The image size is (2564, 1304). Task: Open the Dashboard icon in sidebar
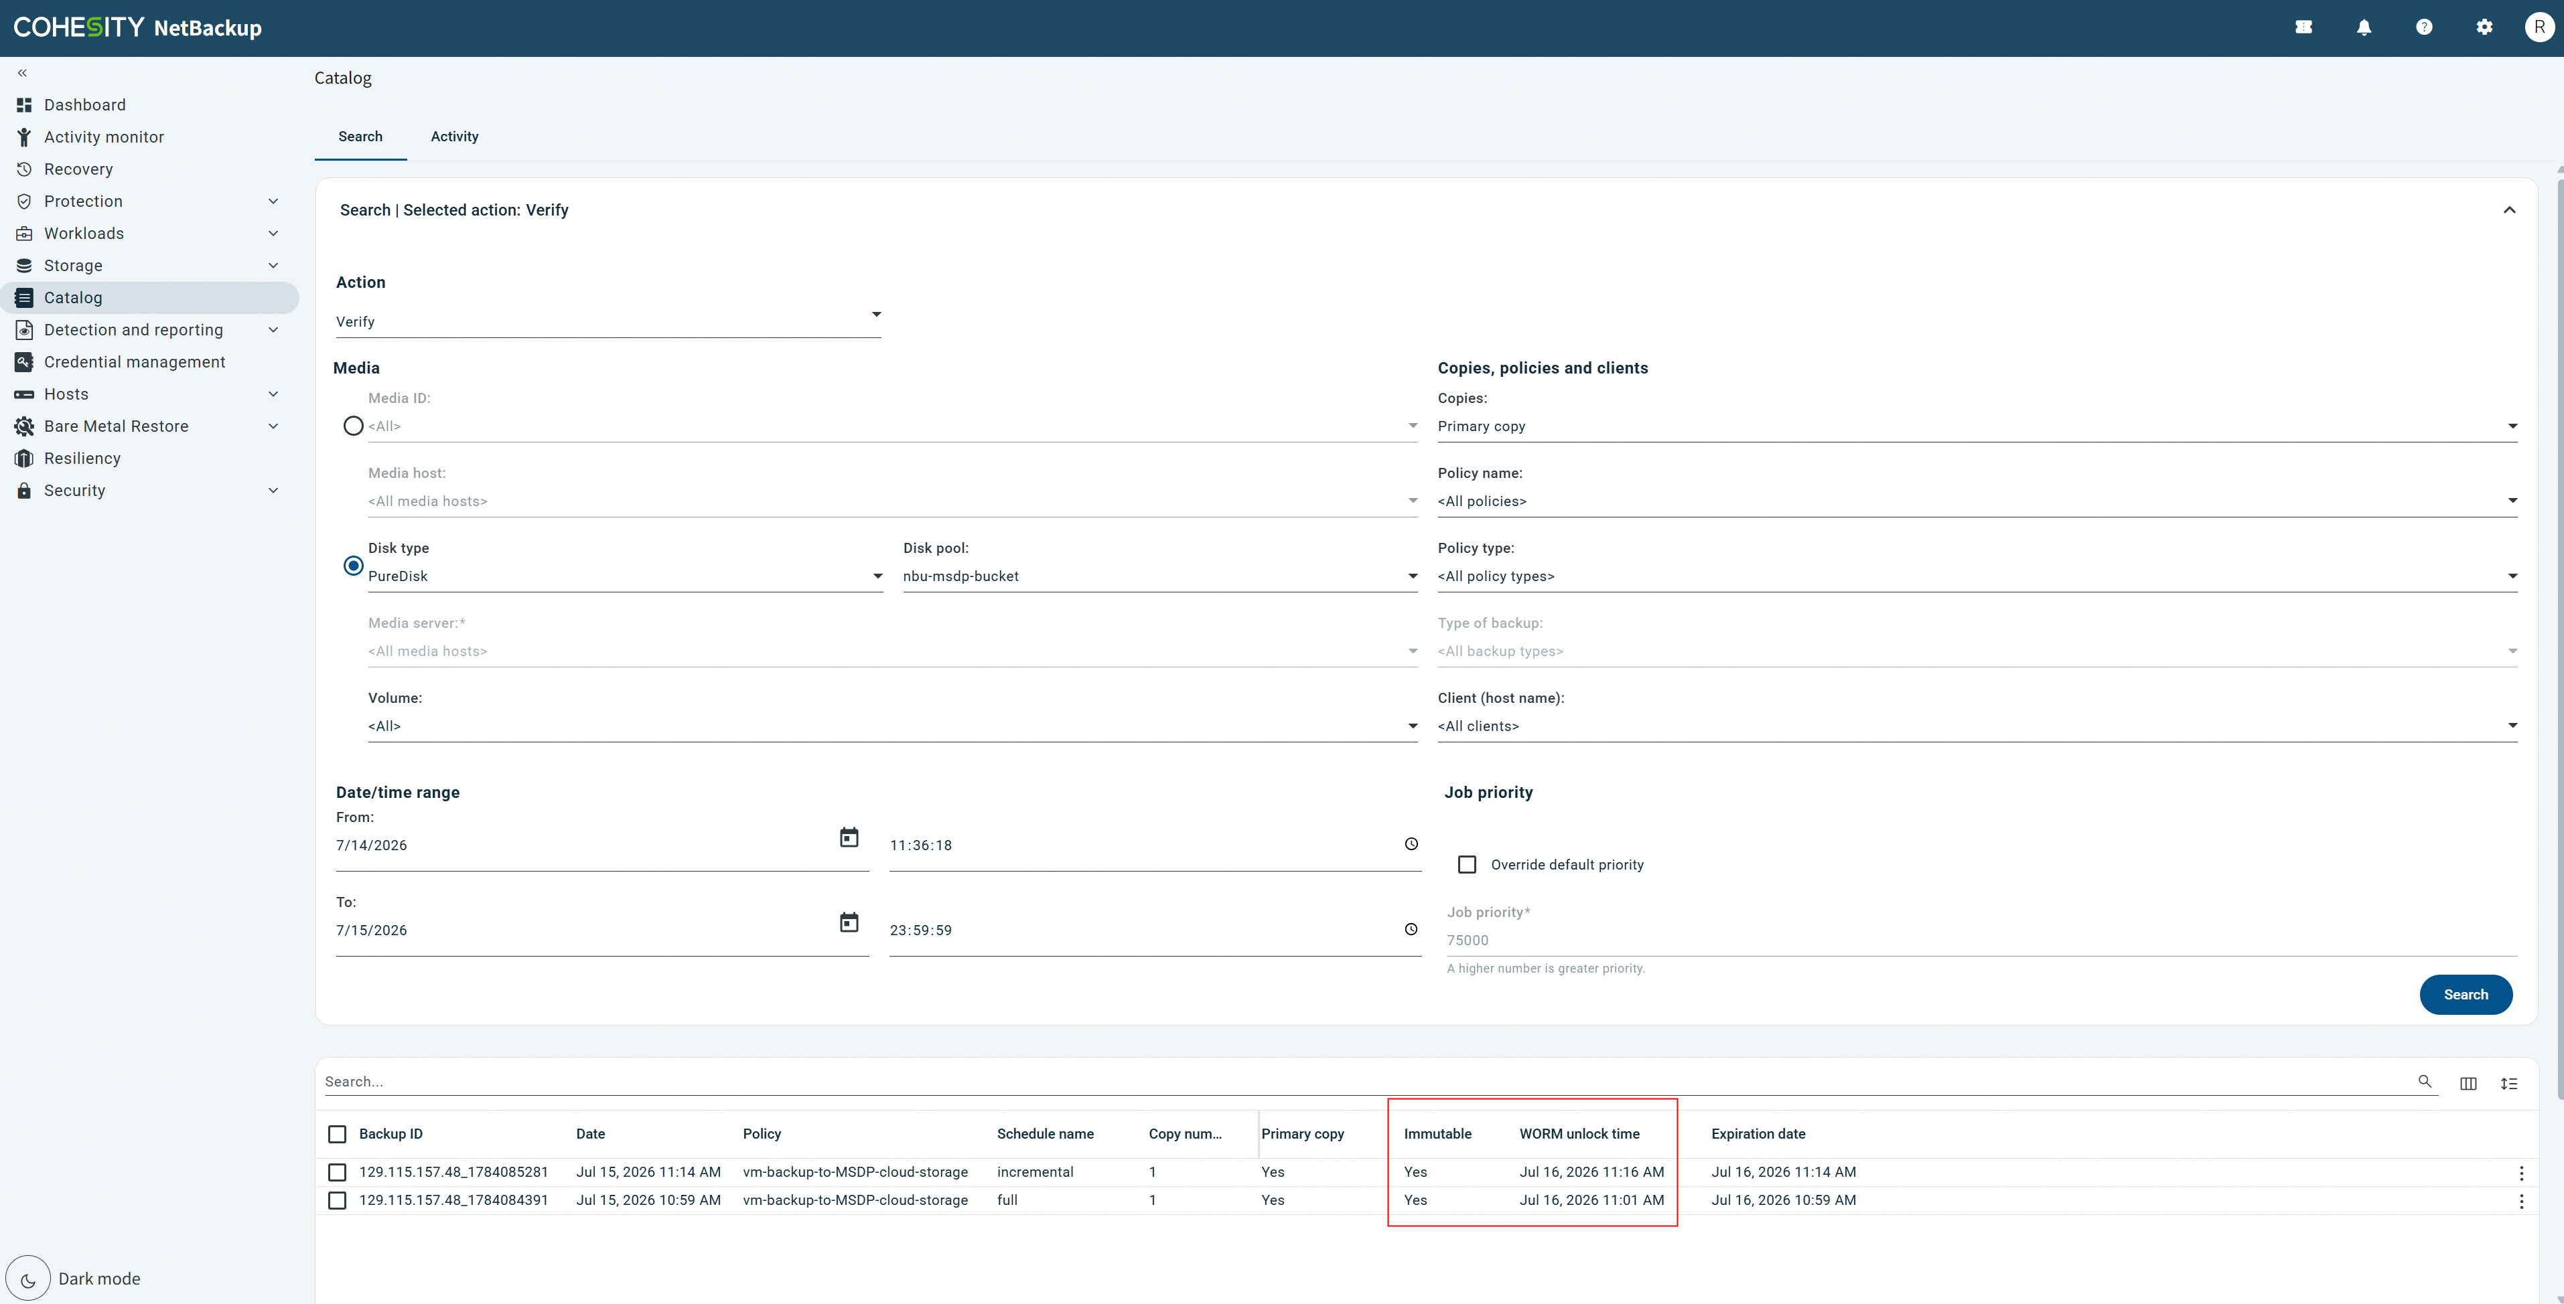point(24,104)
